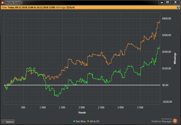
Task: Click the Winnings vertical axis label
Action: (x=175, y=58)
